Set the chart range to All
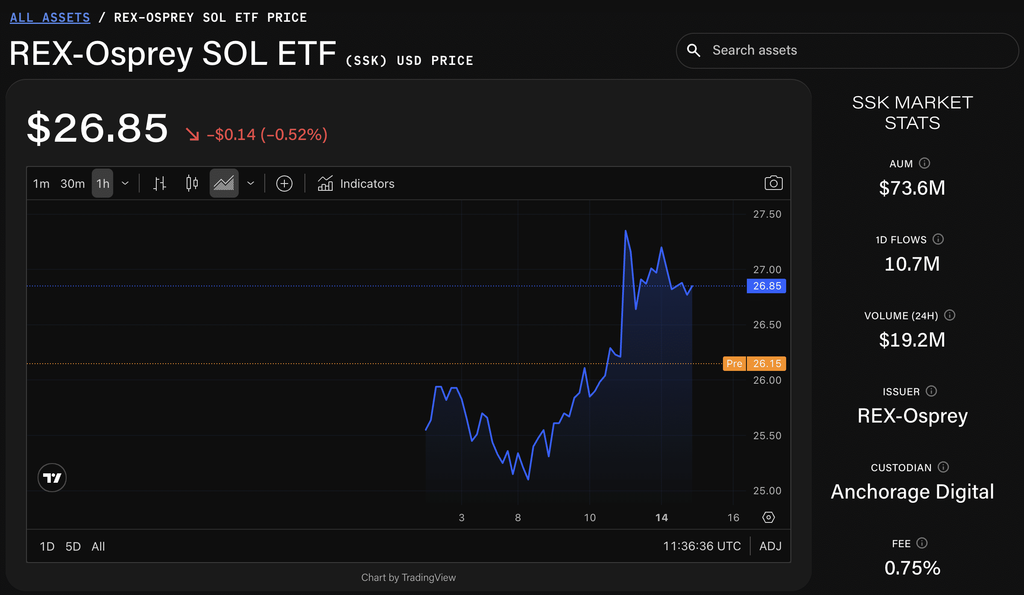The width and height of the screenshot is (1024, 595). click(98, 546)
